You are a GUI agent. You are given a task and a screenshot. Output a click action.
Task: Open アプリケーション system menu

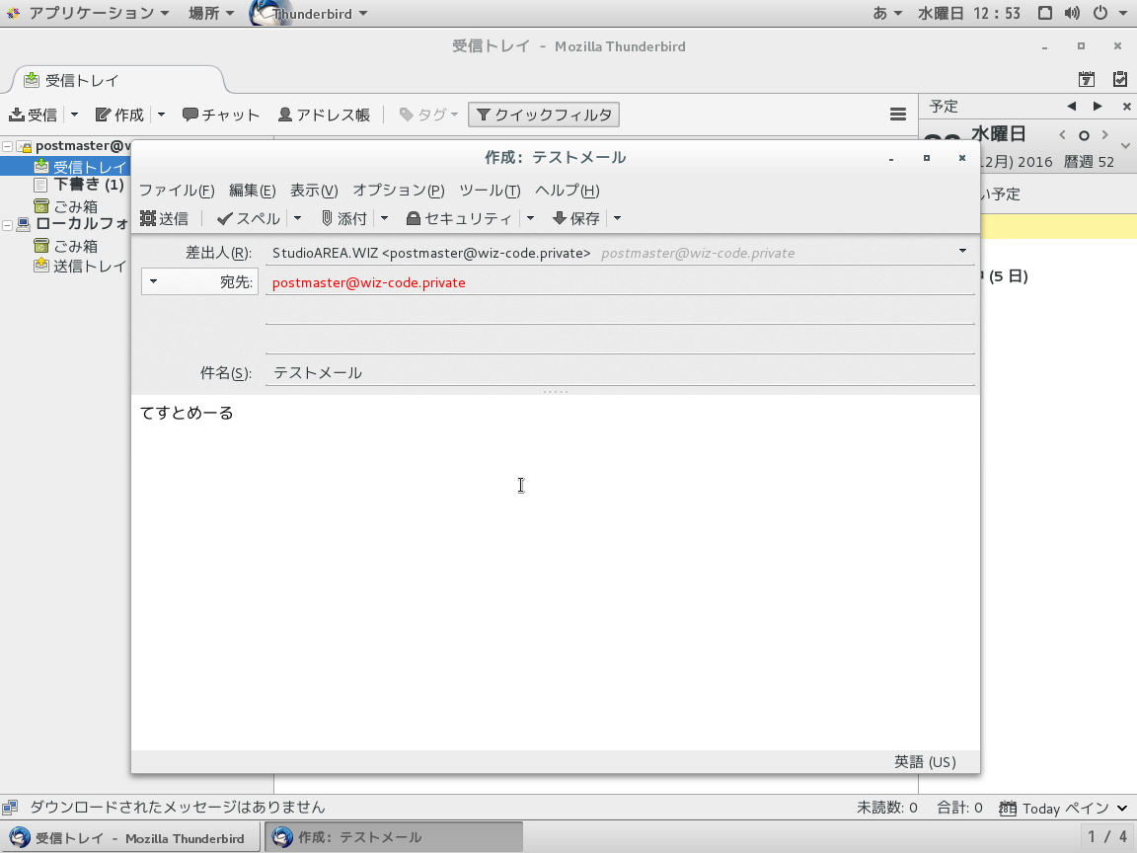(88, 13)
